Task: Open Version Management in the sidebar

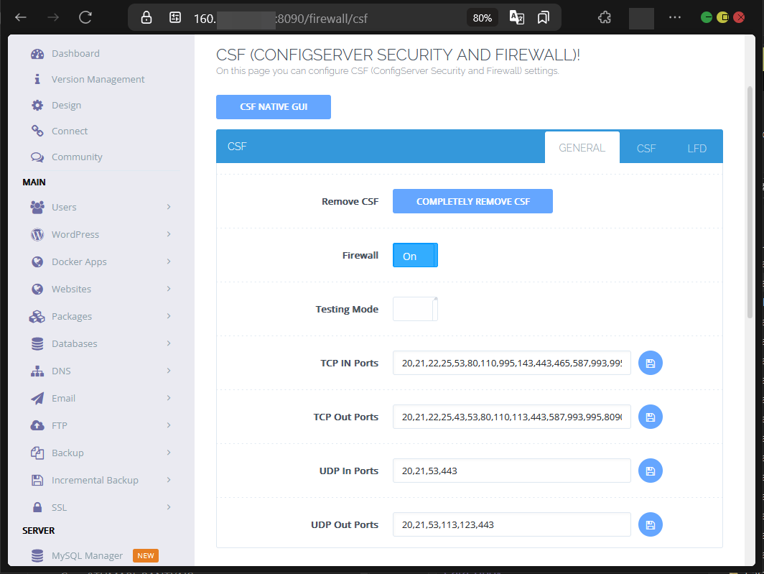Action: coord(98,80)
